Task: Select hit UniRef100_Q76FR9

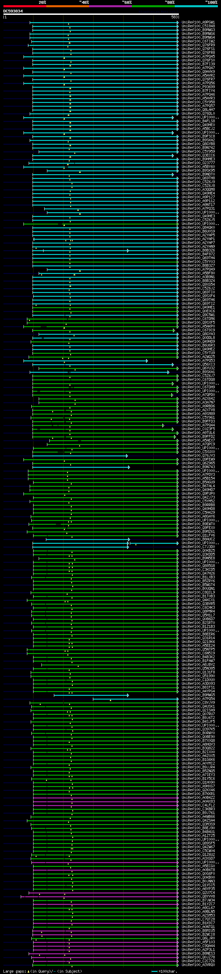Action: (x=198, y=45)
